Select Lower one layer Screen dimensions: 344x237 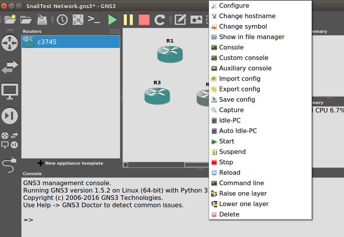coord(261,204)
